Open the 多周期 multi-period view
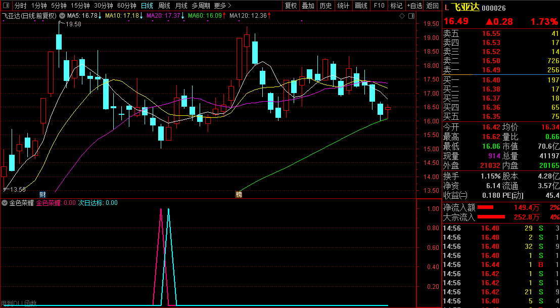The height and width of the screenshot is (308, 560). pos(201,6)
